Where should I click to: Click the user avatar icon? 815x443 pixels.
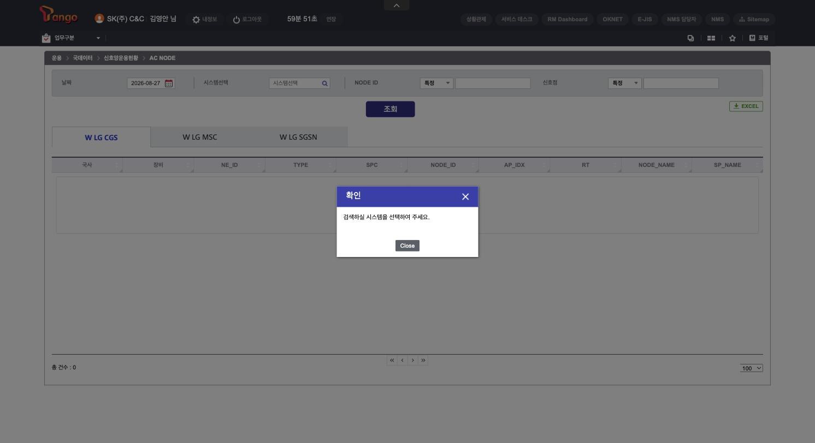tap(99, 19)
